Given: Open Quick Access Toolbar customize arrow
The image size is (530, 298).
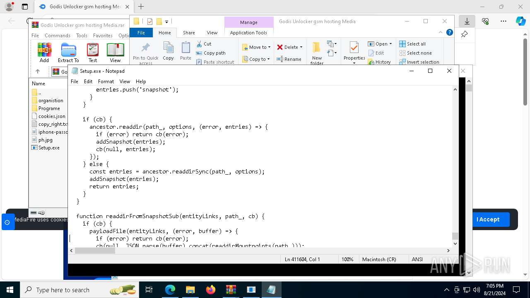Looking at the screenshot, I should click(166, 22).
